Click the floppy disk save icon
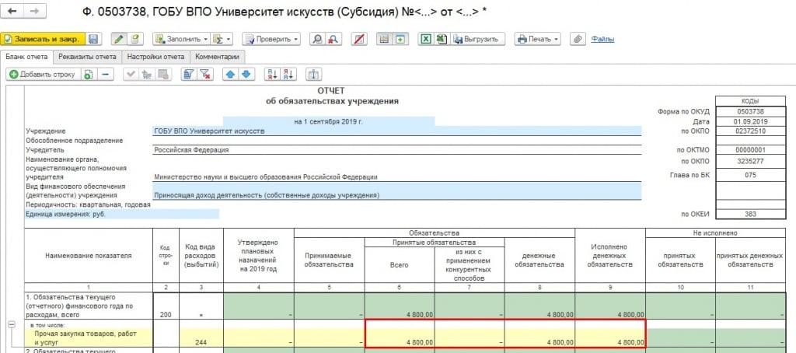This screenshot has height=353, width=796. tap(93, 39)
